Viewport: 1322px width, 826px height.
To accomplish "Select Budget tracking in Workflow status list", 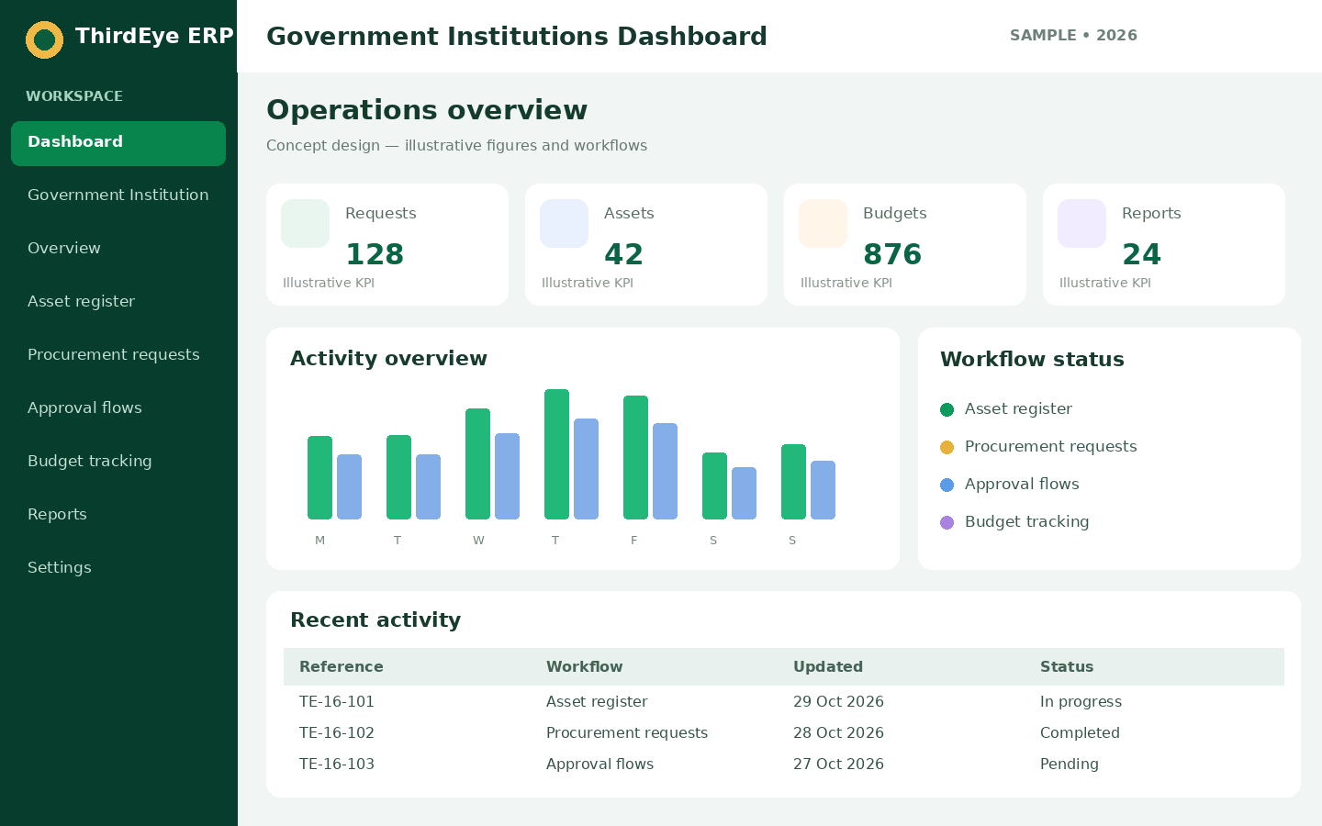I will 1026,522.
